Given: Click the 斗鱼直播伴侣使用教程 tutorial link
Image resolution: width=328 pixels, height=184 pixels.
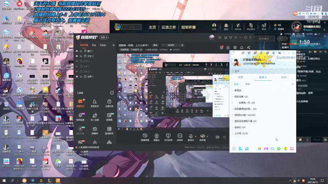Looking at the screenshot, I should pyautogui.click(x=89, y=147).
